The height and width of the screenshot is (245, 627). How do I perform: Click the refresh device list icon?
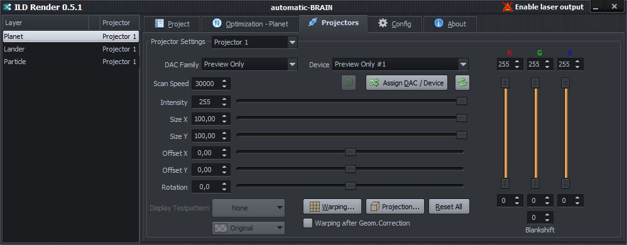462,83
